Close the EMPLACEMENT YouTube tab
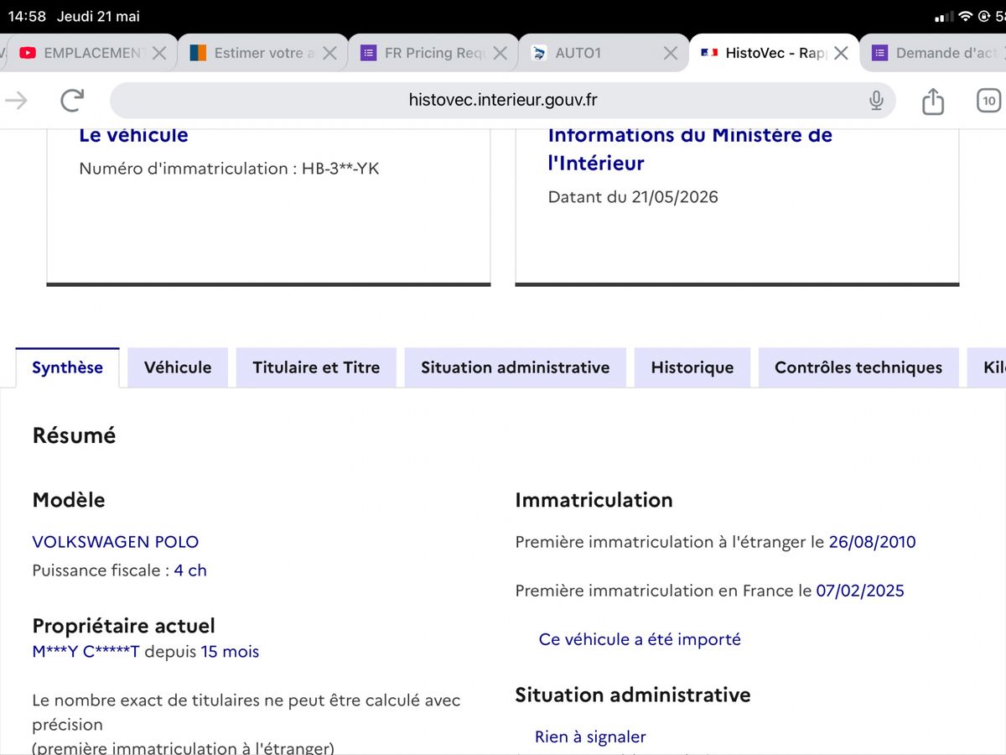Image resolution: width=1006 pixels, height=755 pixels. click(159, 53)
